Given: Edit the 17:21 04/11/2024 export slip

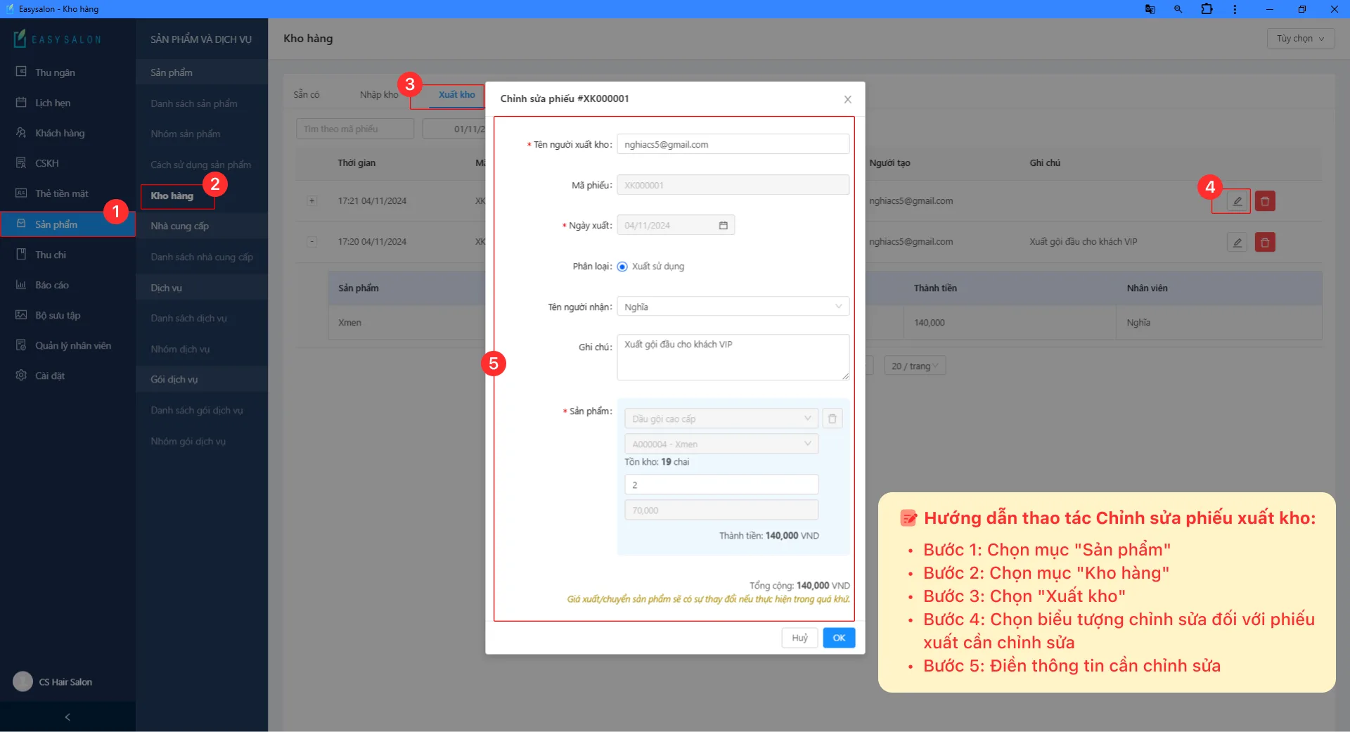Looking at the screenshot, I should click(1237, 201).
